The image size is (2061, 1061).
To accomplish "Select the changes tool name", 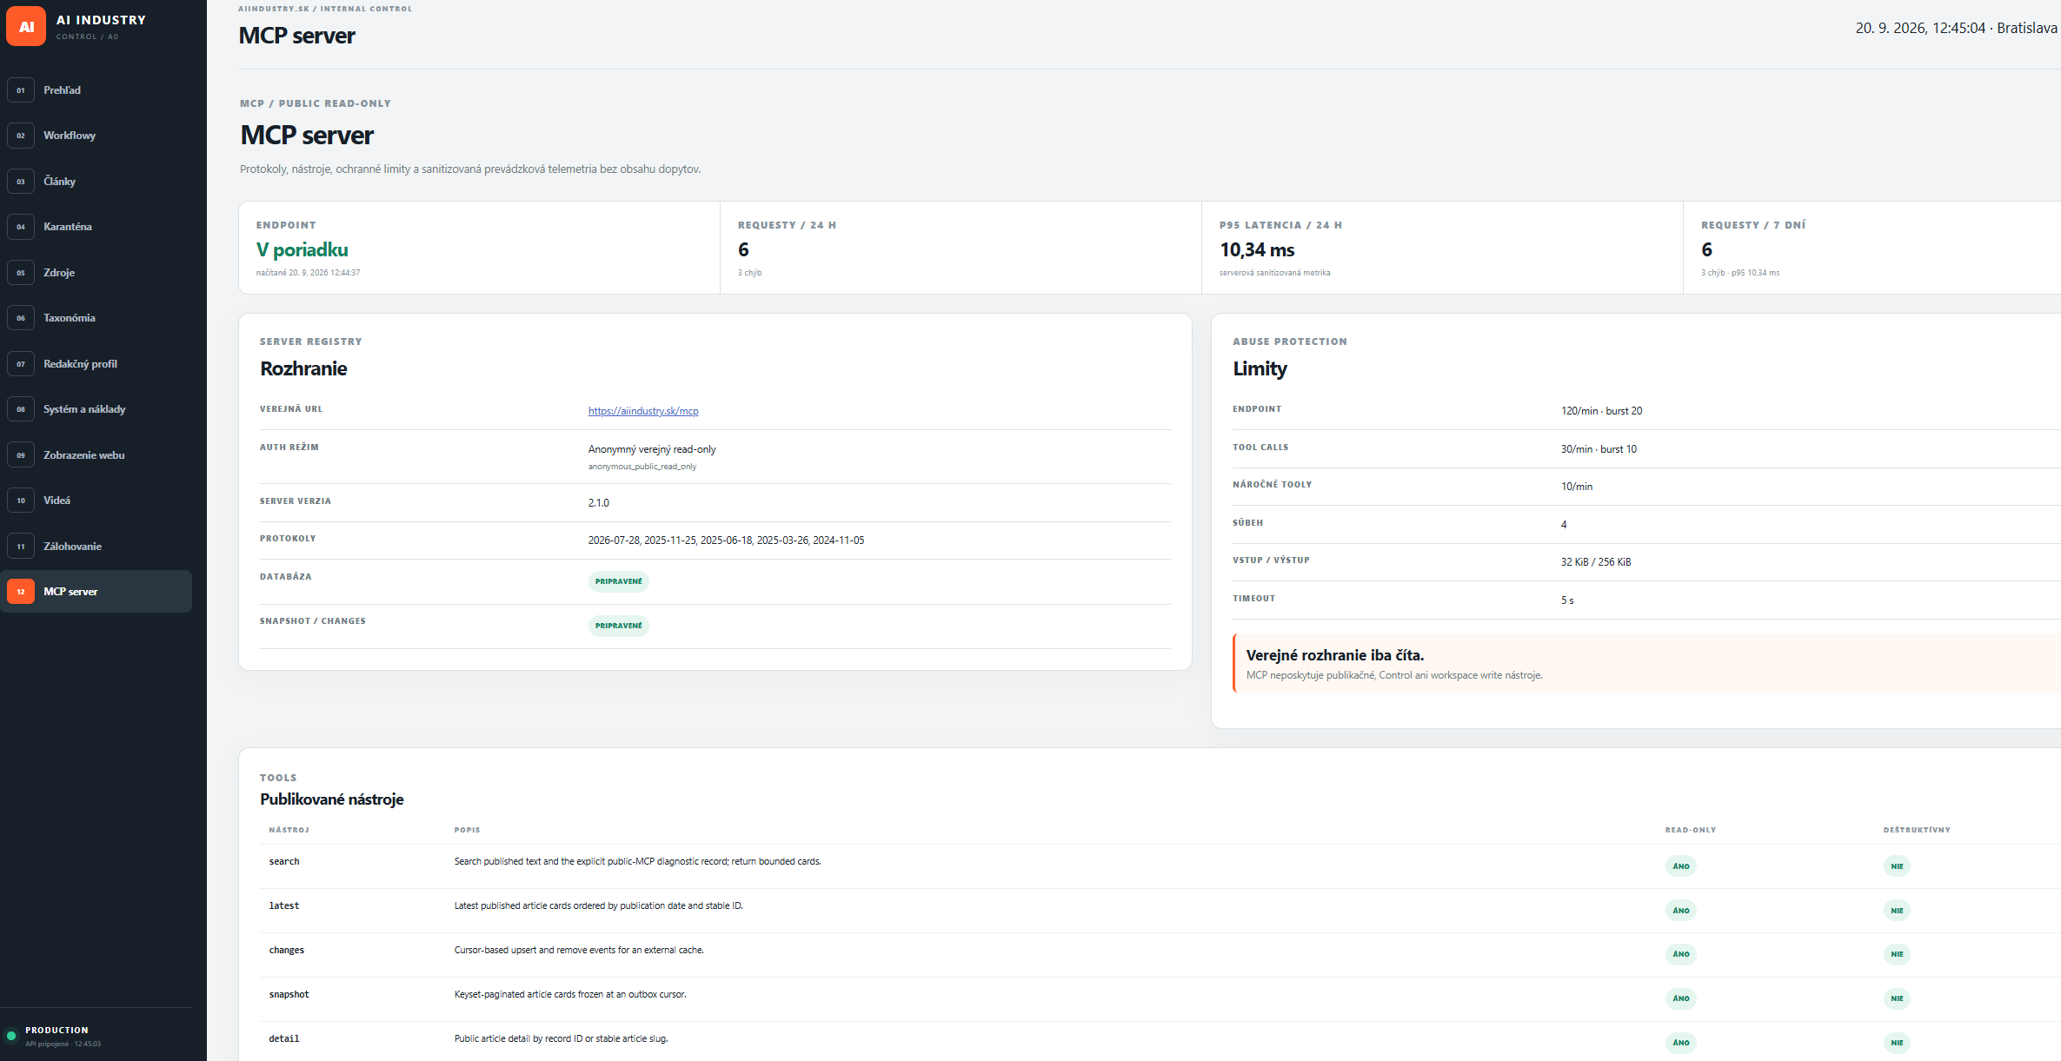I will click(x=287, y=951).
